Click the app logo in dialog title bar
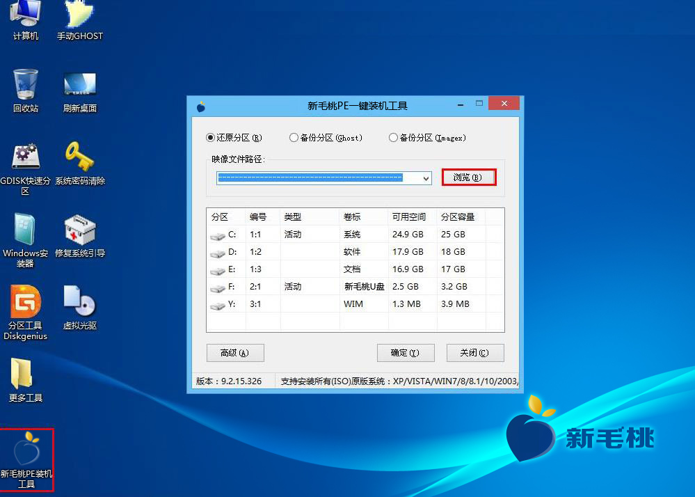The height and width of the screenshot is (497, 695). click(201, 106)
